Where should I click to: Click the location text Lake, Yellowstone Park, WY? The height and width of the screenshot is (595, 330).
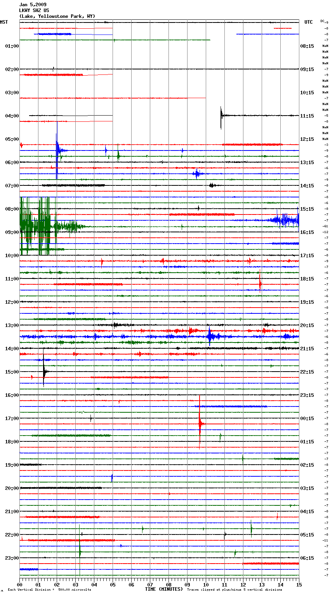click(x=57, y=16)
